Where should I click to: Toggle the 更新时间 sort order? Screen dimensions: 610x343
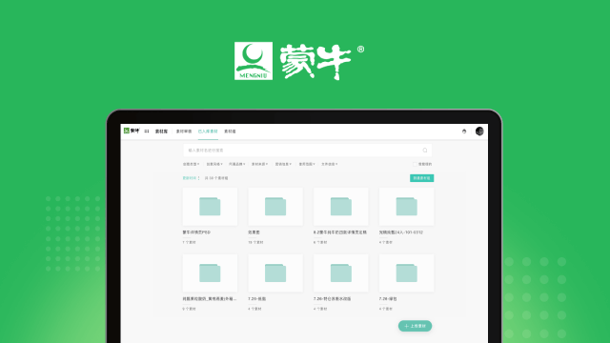[x=191, y=178]
